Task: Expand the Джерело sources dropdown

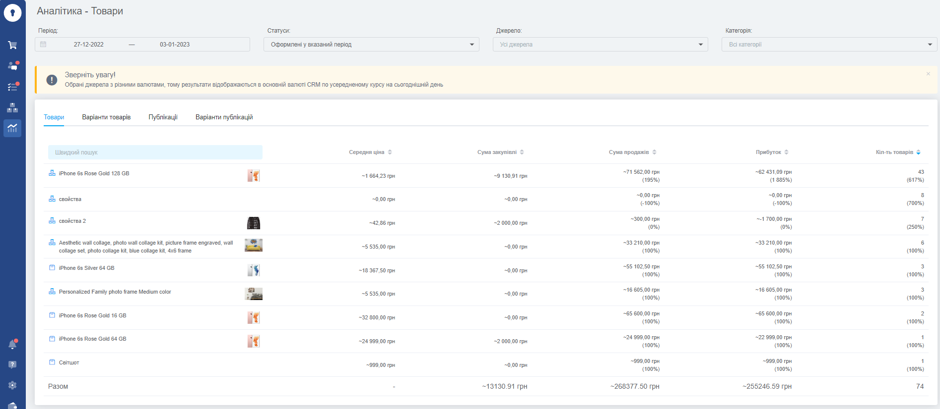Action: [600, 45]
